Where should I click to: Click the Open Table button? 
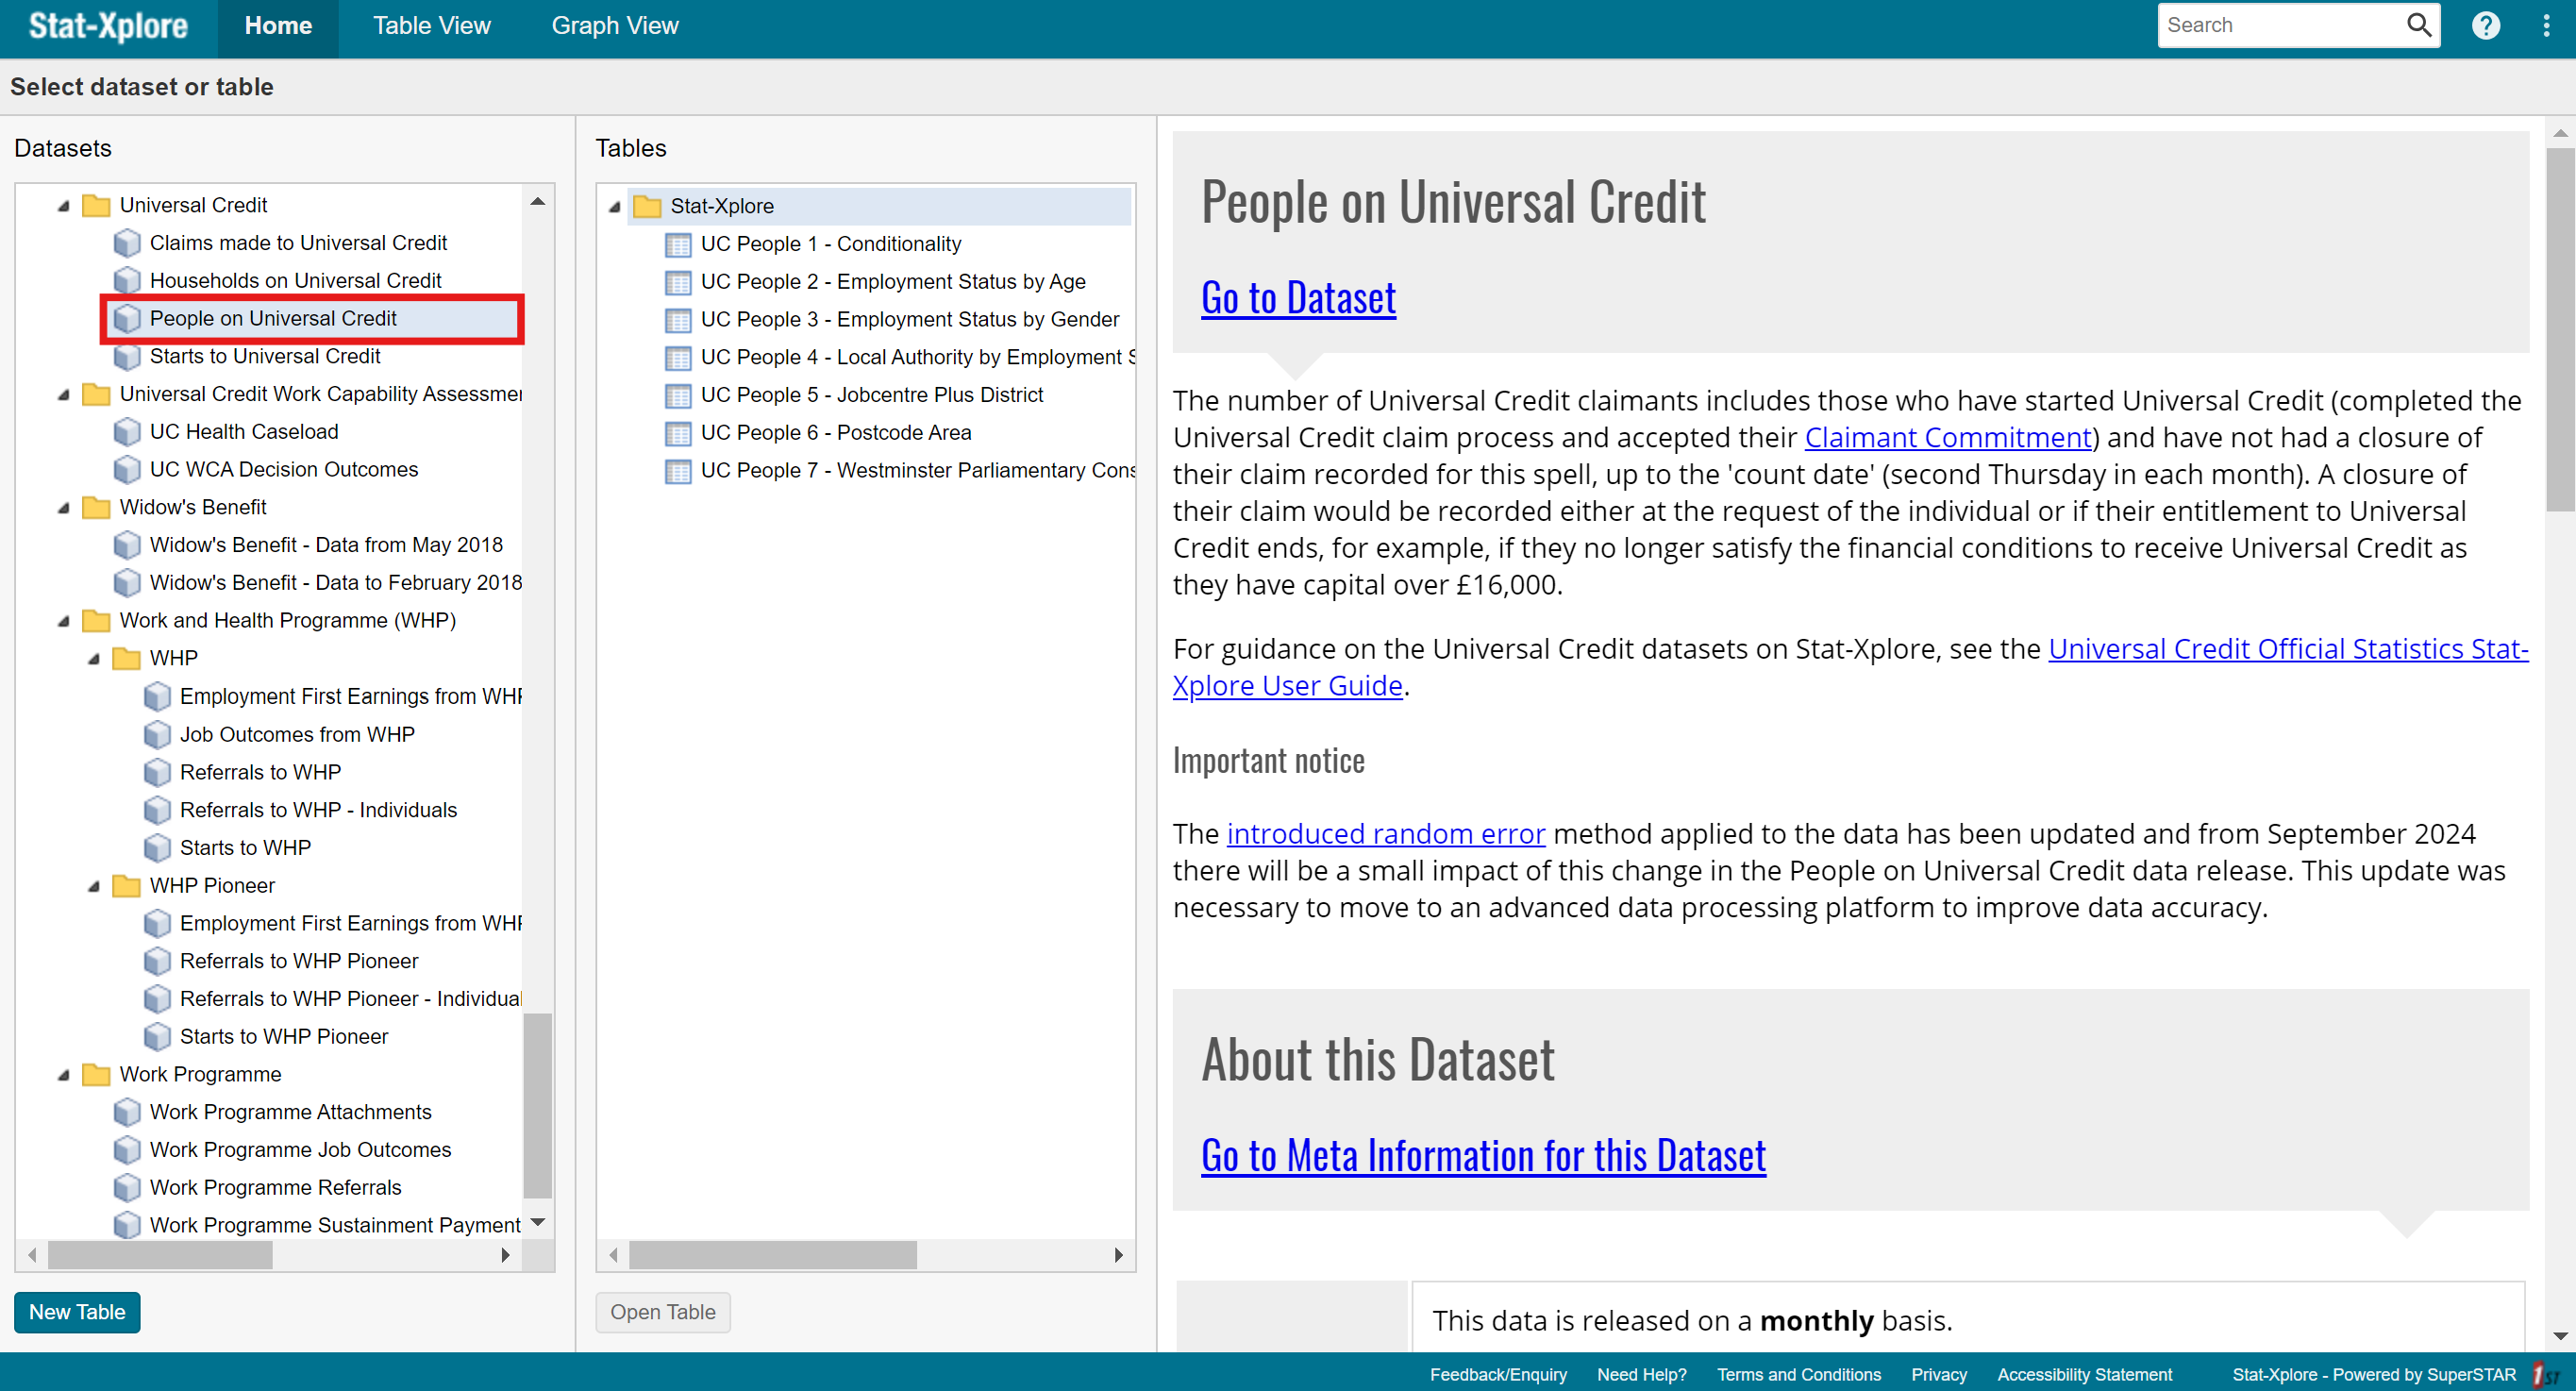pyautogui.click(x=663, y=1312)
